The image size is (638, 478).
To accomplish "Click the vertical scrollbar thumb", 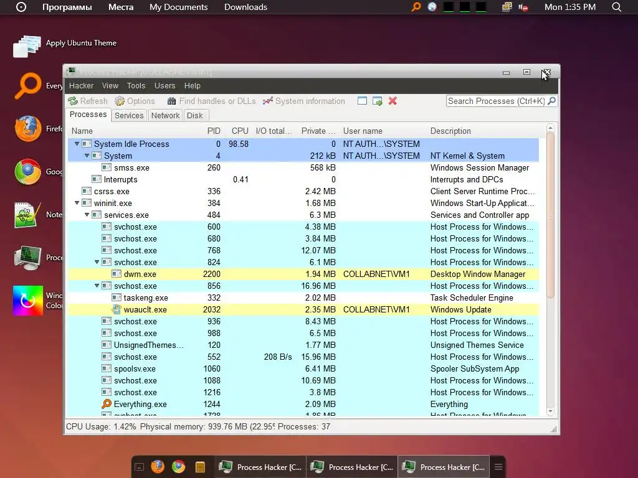I will point(550,215).
